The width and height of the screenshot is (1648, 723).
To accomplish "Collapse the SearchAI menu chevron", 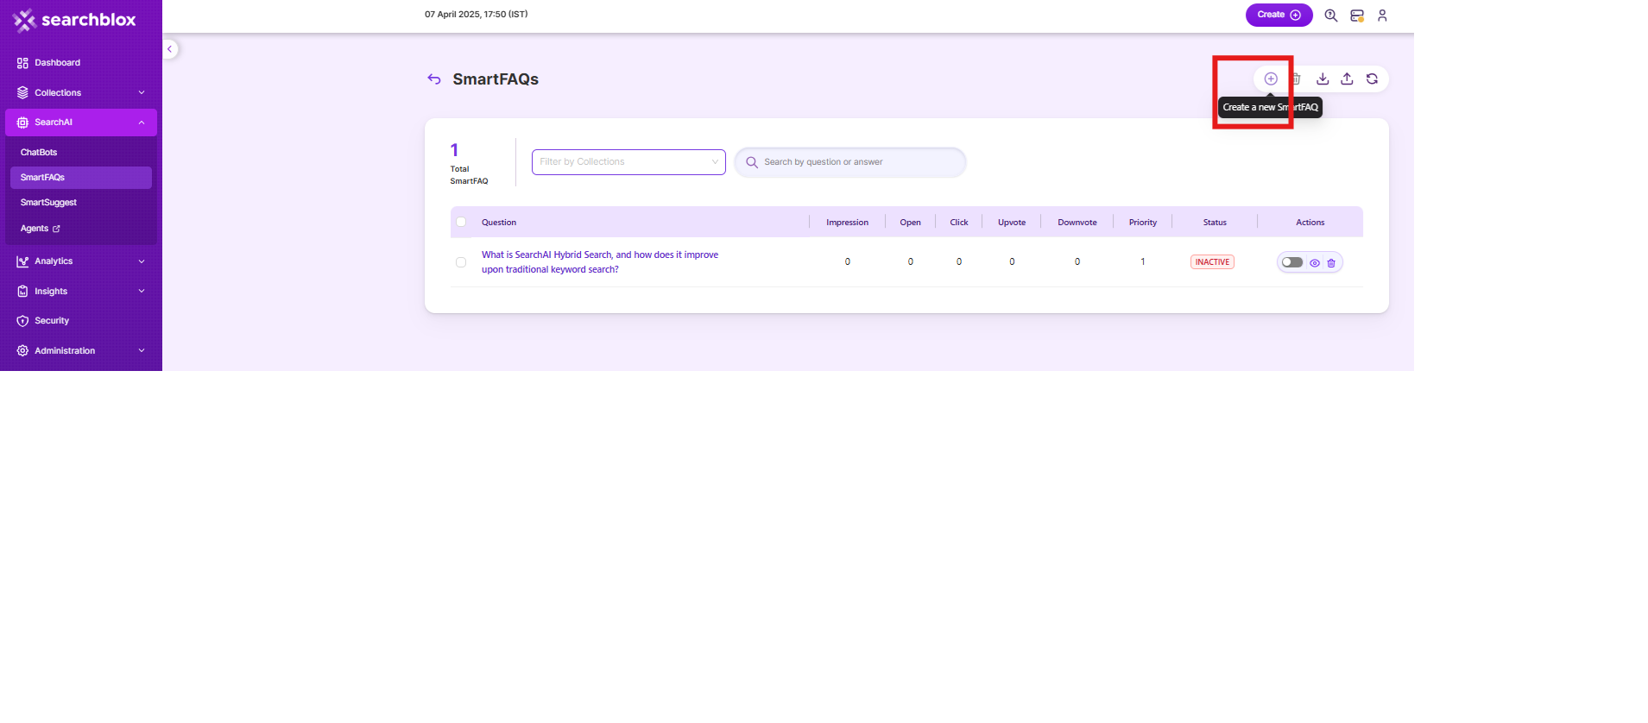I will click(x=142, y=123).
